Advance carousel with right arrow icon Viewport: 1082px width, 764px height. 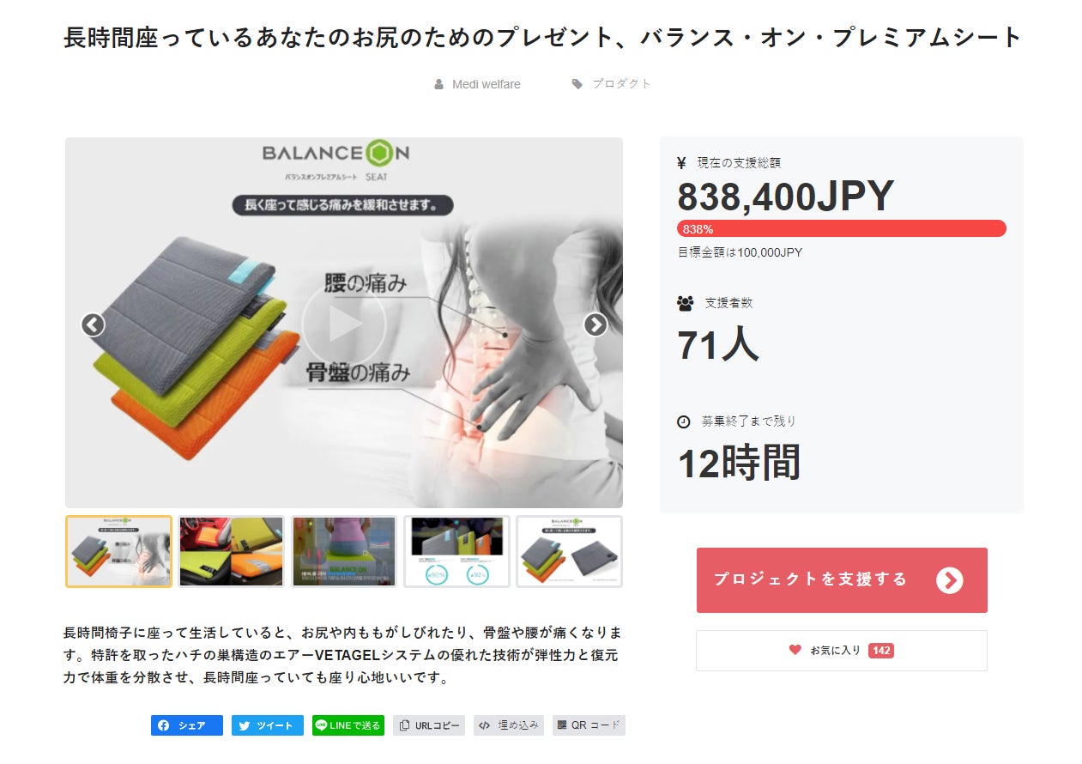click(x=595, y=324)
